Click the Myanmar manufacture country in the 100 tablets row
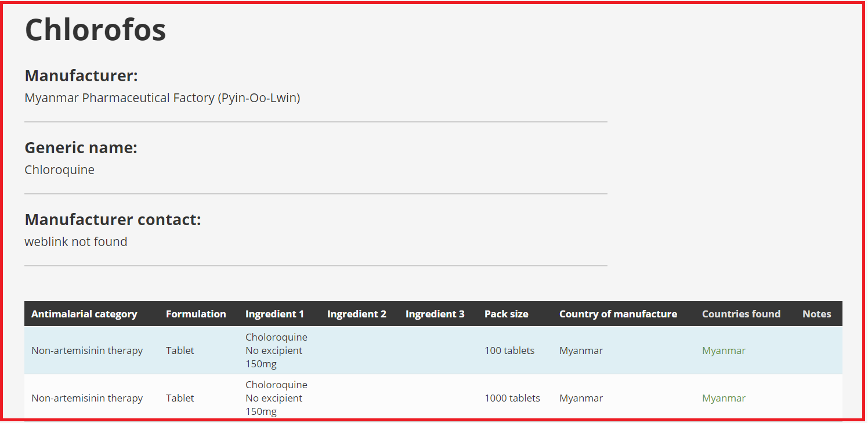 (x=581, y=350)
